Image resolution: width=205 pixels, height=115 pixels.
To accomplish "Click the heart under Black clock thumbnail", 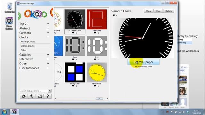I will [x=73, y=59].
